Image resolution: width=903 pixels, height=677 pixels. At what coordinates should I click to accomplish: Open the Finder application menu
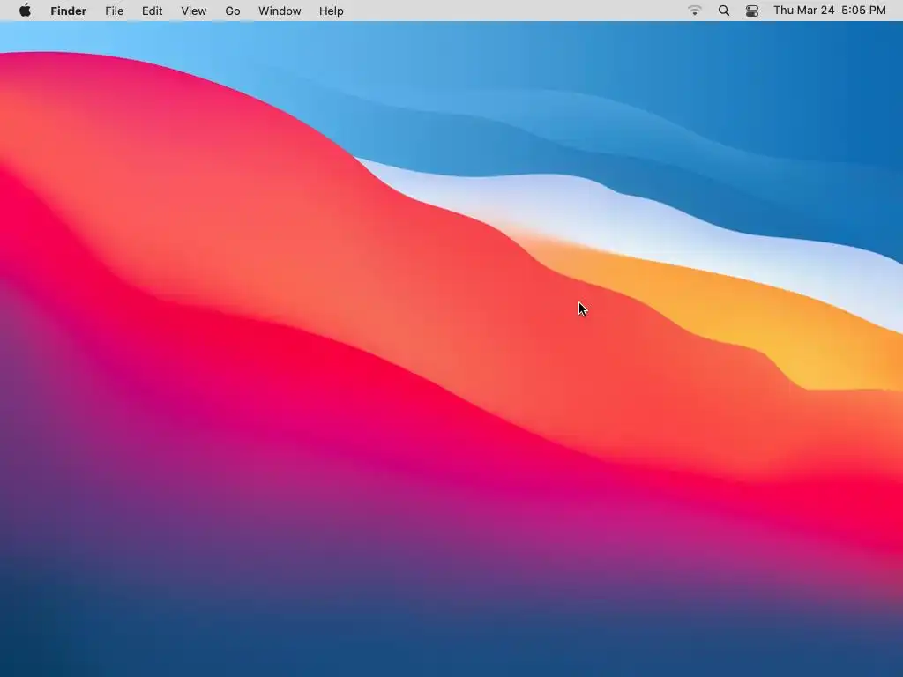(x=69, y=11)
